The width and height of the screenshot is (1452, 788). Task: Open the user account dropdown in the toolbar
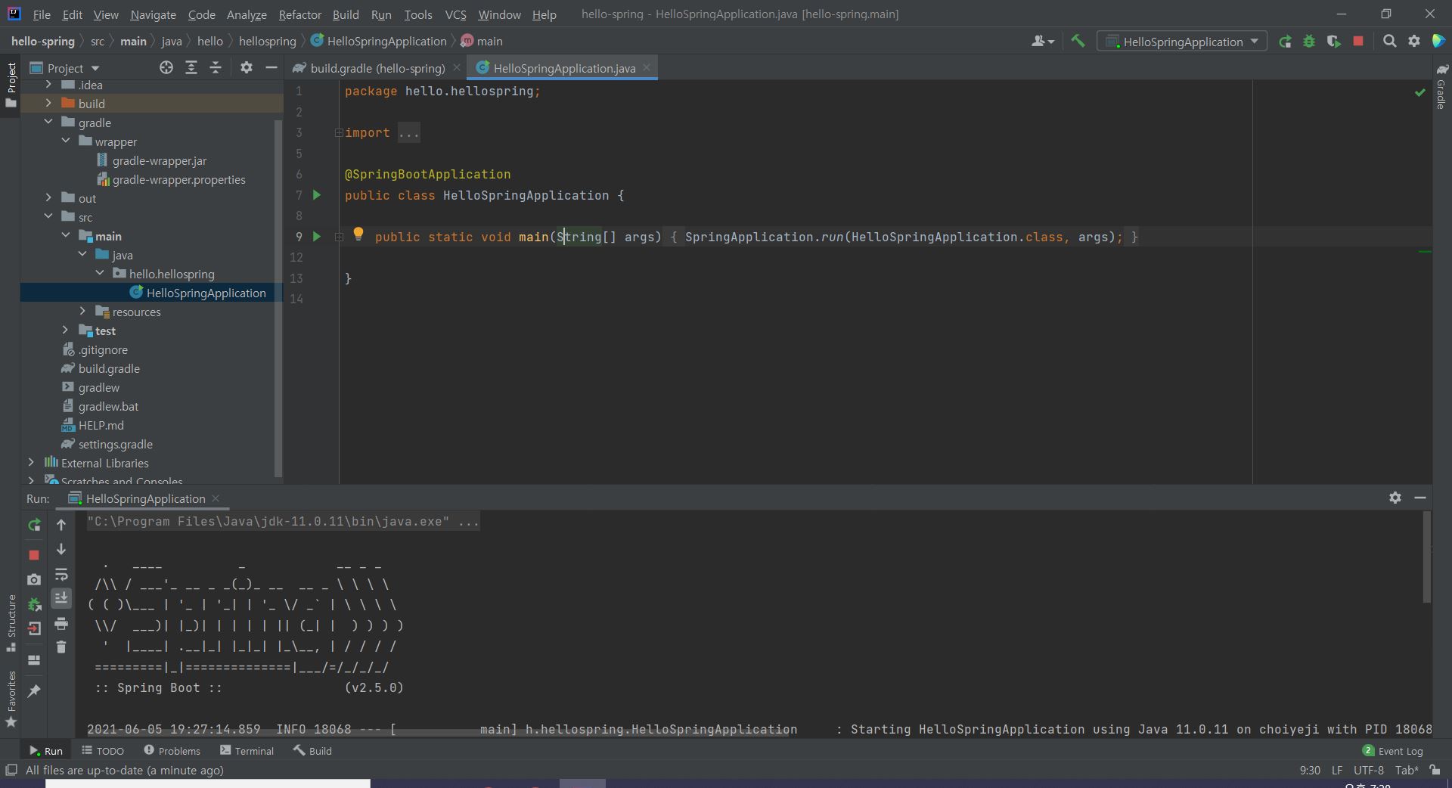[x=1043, y=42]
